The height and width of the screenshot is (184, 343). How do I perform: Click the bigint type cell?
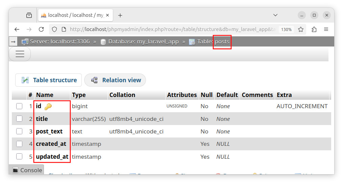[80, 106]
